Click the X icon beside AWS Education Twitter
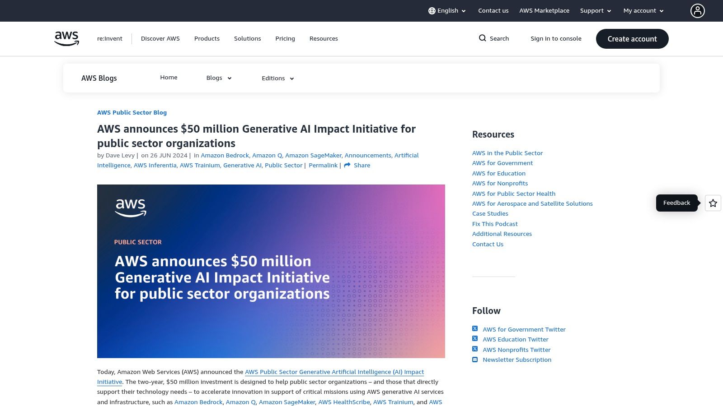723x406 pixels. (x=475, y=338)
